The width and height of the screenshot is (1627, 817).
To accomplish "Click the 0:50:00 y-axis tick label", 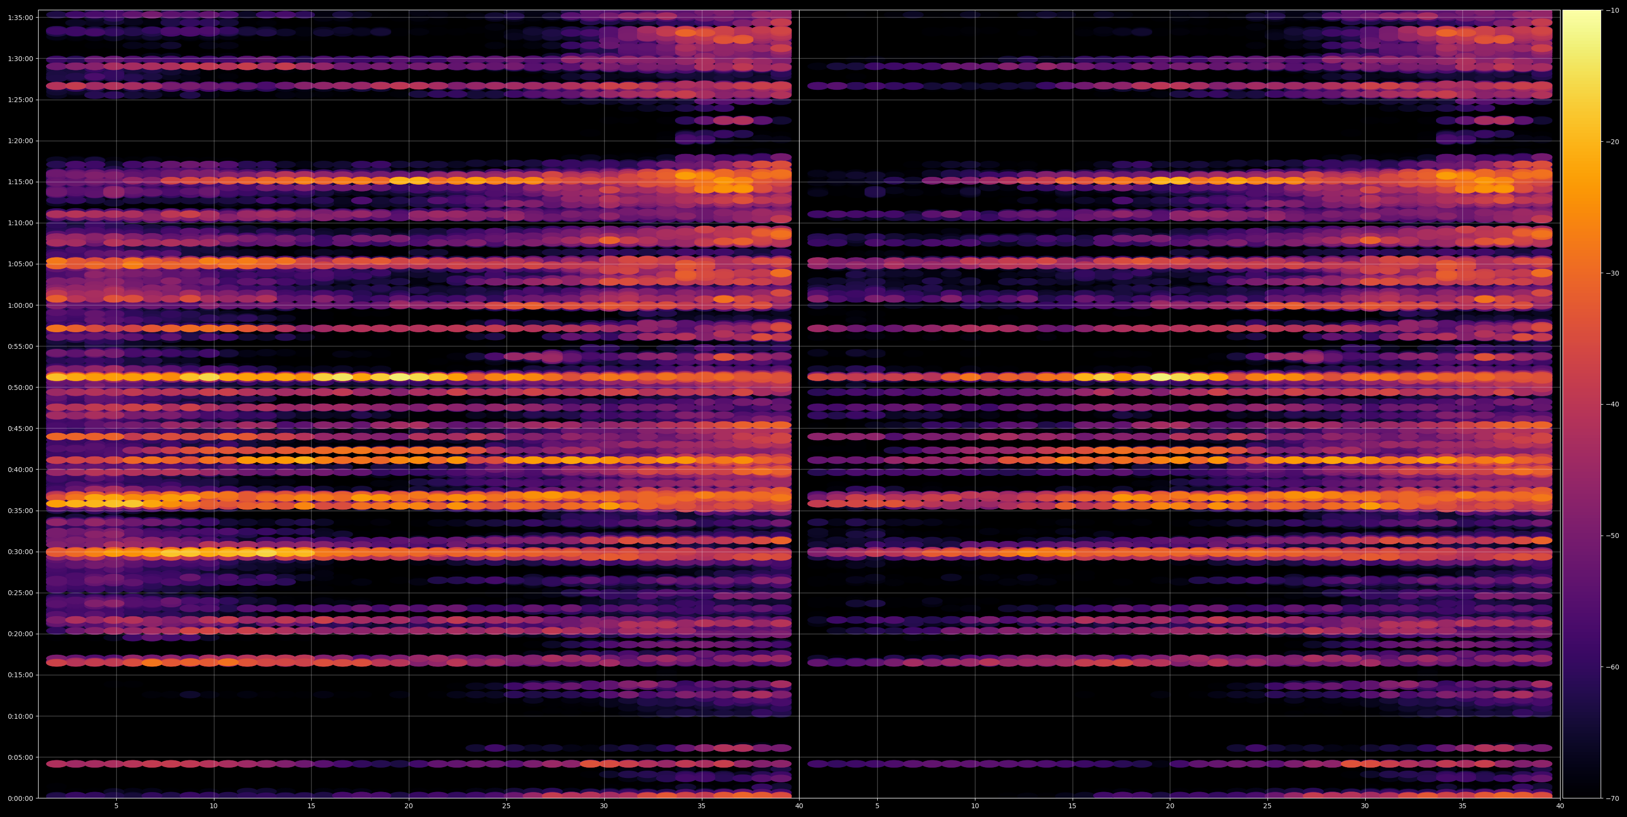I will [x=20, y=387].
